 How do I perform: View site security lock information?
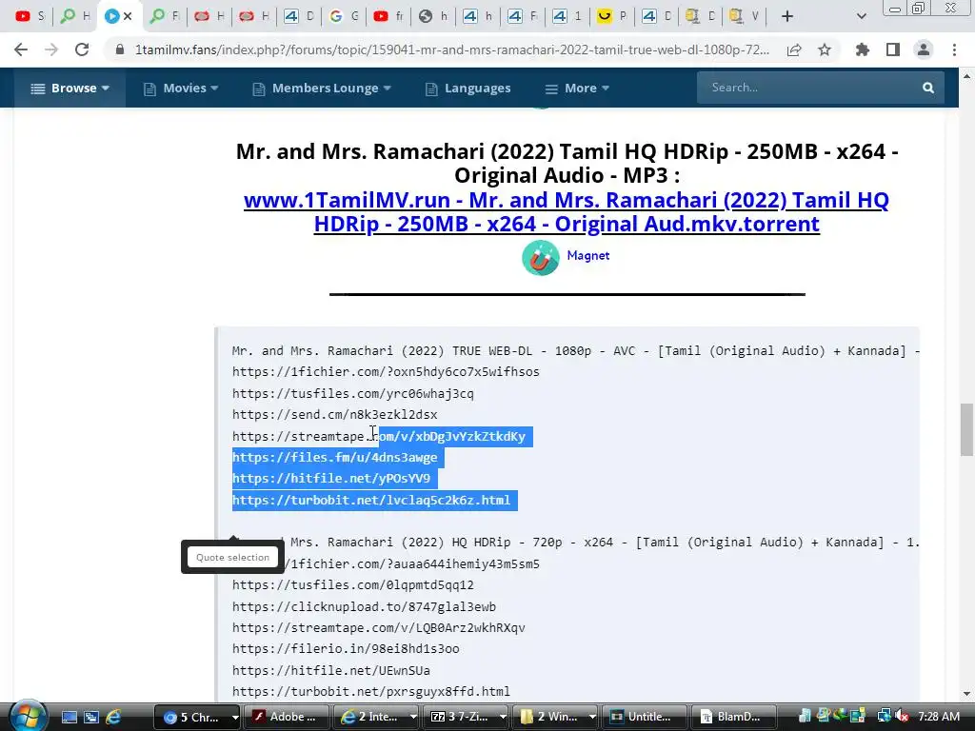point(120,49)
